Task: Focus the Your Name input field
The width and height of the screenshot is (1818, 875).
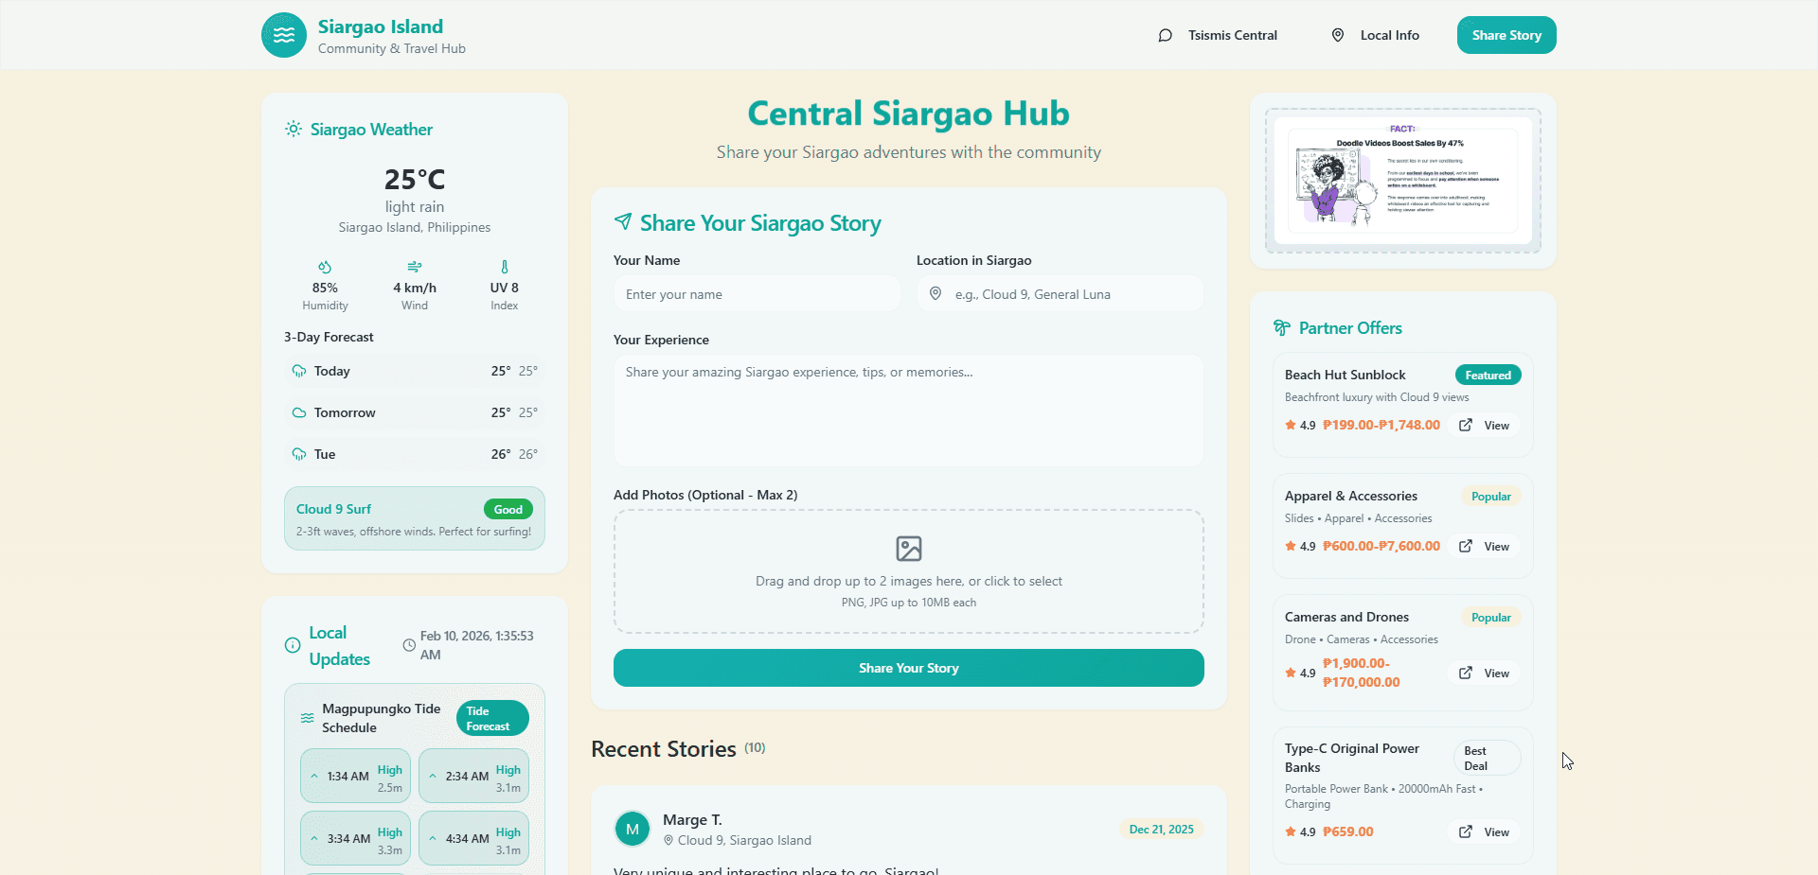Action: 757,294
